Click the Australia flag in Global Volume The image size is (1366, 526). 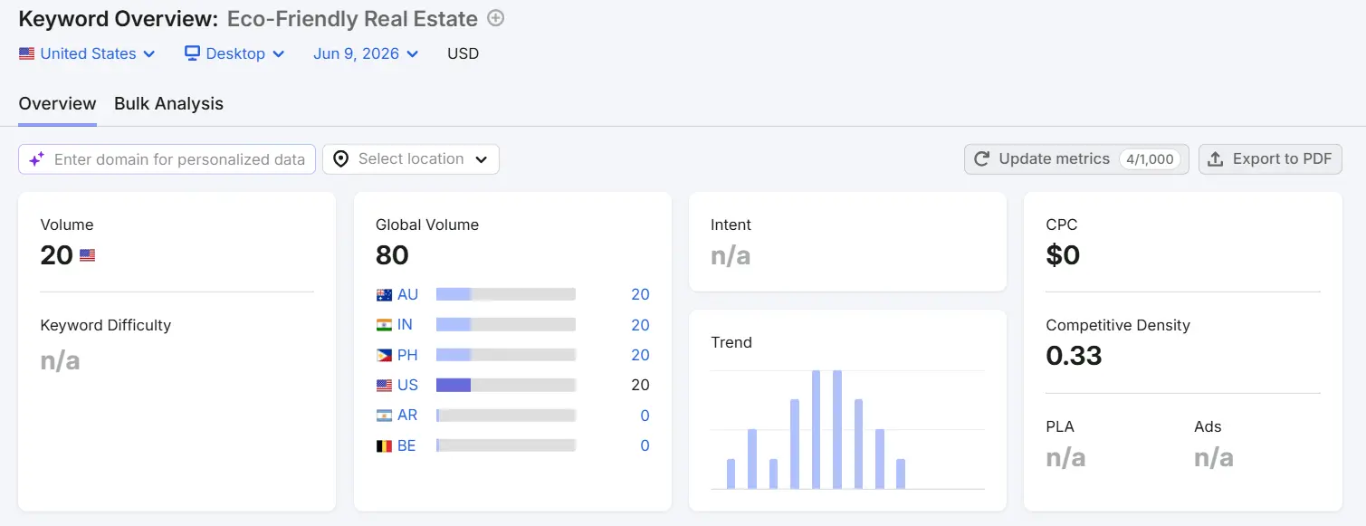[x=384, y=295]
